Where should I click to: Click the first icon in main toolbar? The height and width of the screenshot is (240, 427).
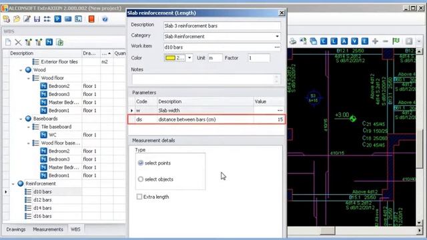pos(6,19)
